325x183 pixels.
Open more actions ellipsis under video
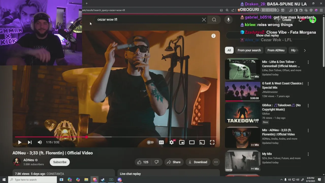pos(216,162)
